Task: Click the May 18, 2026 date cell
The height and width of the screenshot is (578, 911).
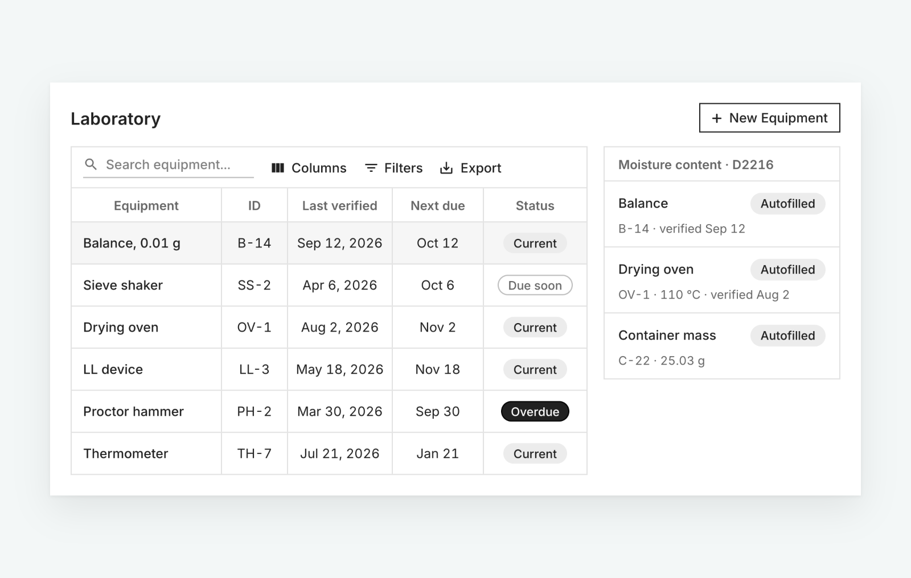Action: point(340,369)
